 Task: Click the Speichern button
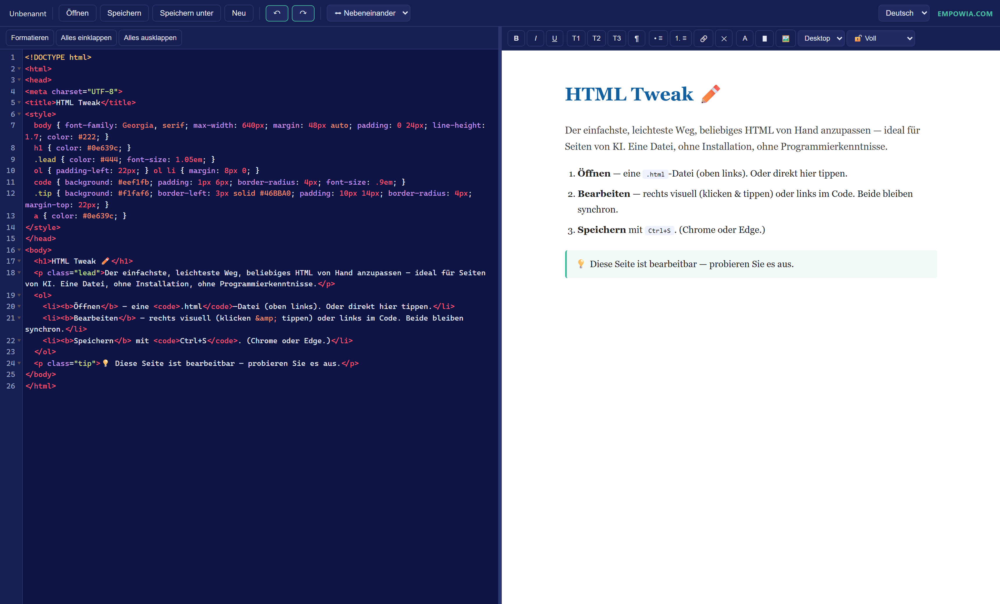click(x=124, y=13)
